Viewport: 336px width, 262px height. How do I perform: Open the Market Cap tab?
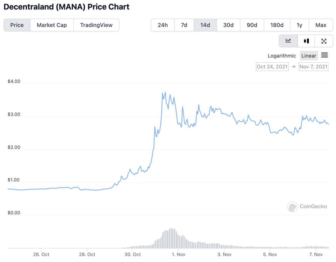click(x=52, y=25)
